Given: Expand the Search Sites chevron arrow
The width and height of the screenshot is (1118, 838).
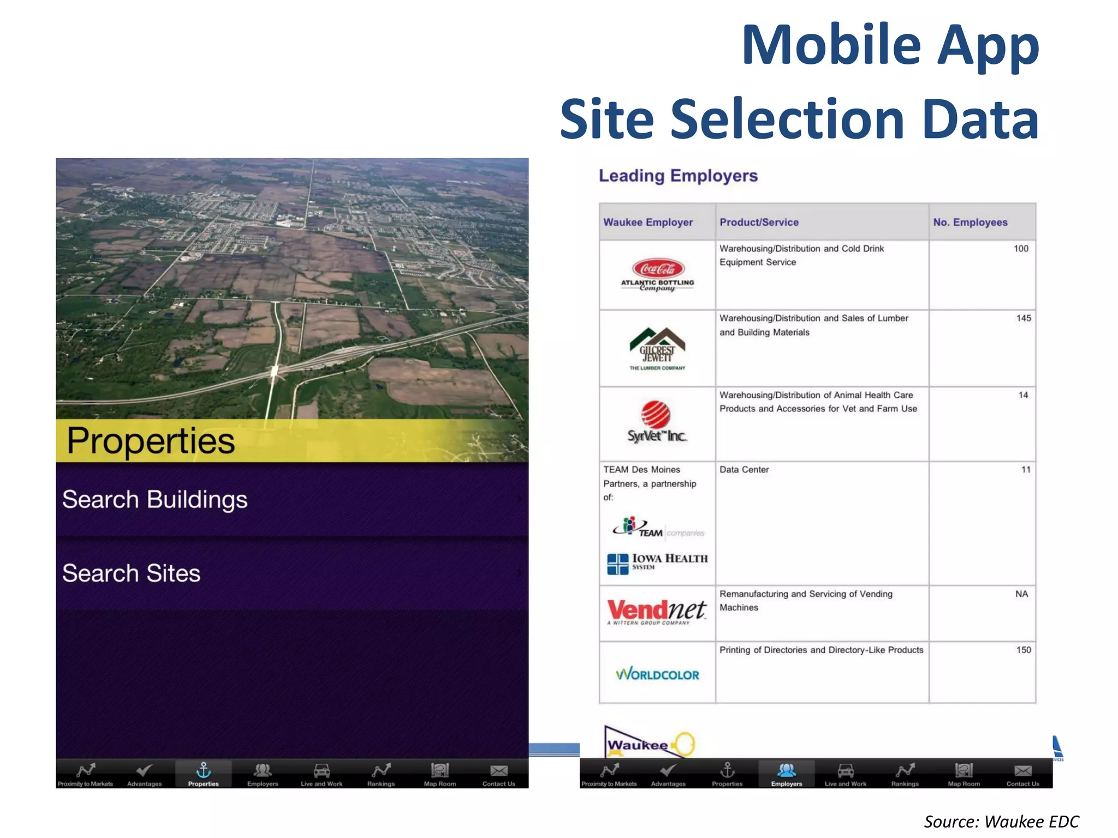Looking at the screenshot, I should point(519,573).
